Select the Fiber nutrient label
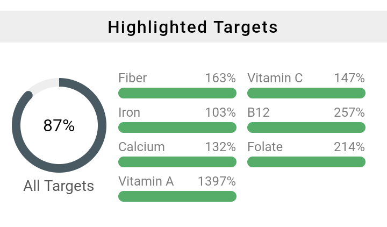 132,78
